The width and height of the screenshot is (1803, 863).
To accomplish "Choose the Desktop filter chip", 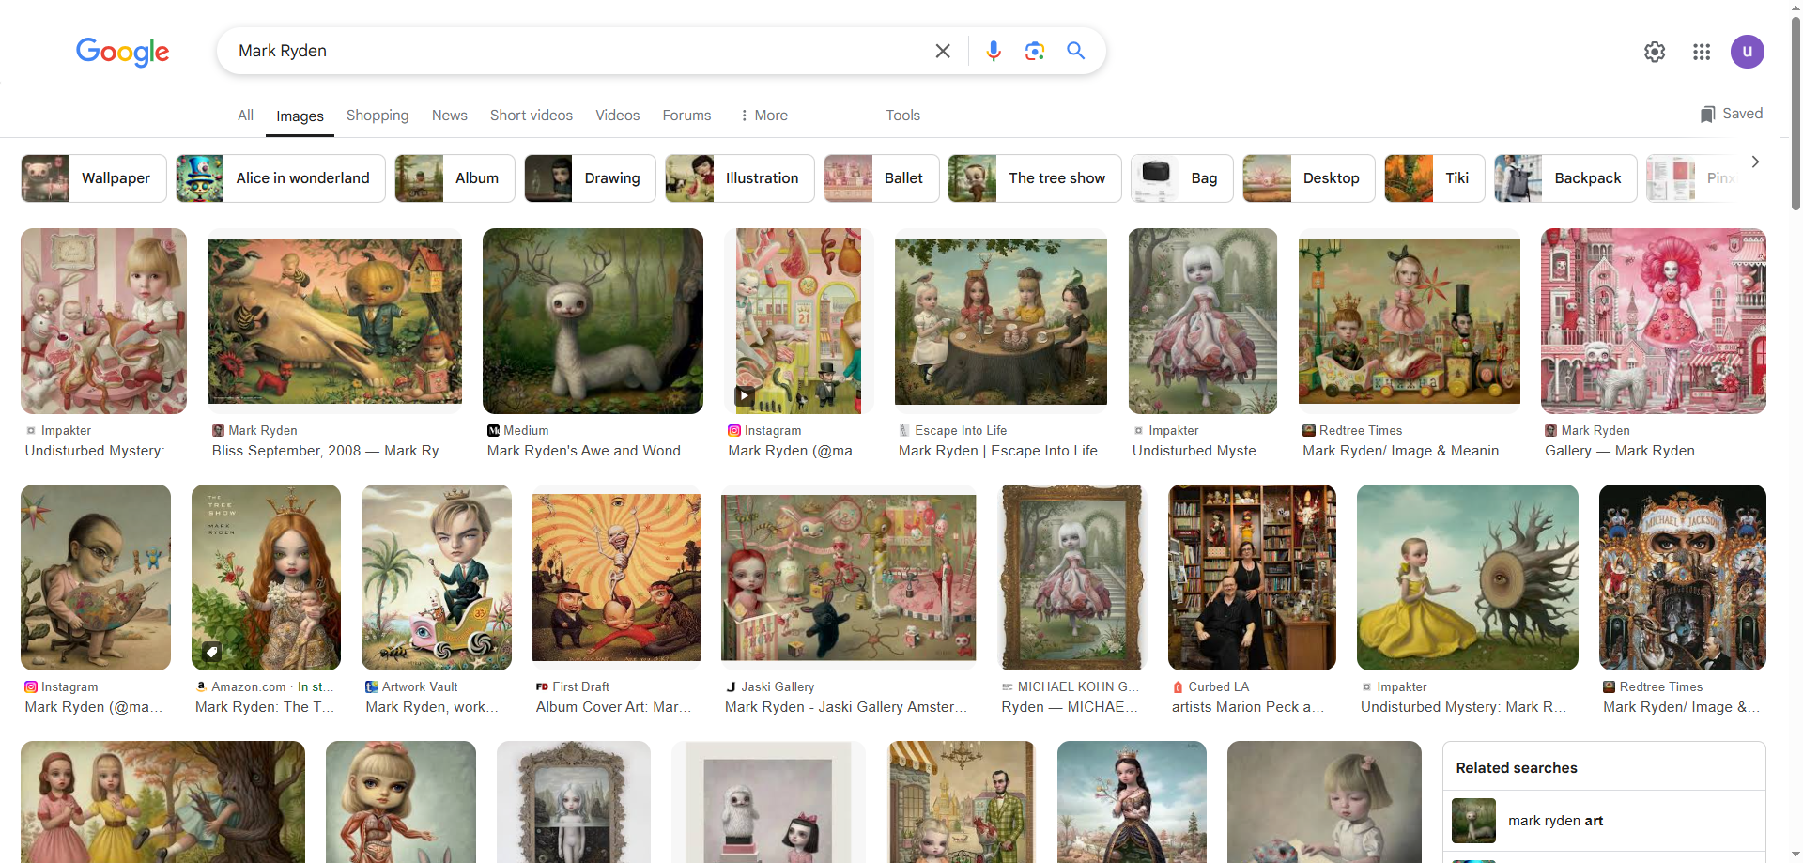I will click(1309, 178).
